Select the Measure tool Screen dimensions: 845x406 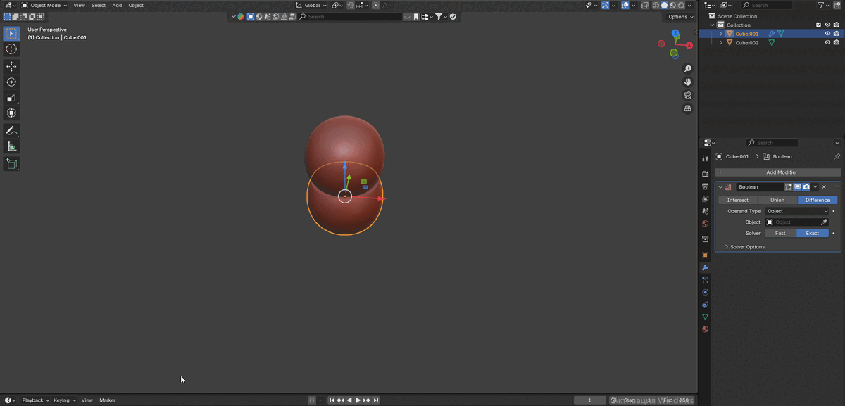[x=11, y=146]
